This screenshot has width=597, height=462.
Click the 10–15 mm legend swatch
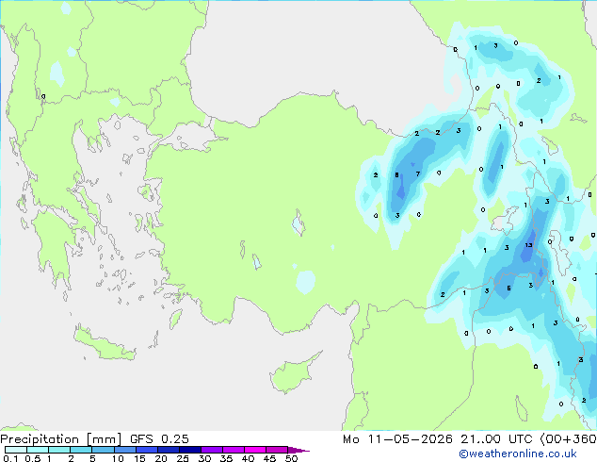[x=124, y=450]
